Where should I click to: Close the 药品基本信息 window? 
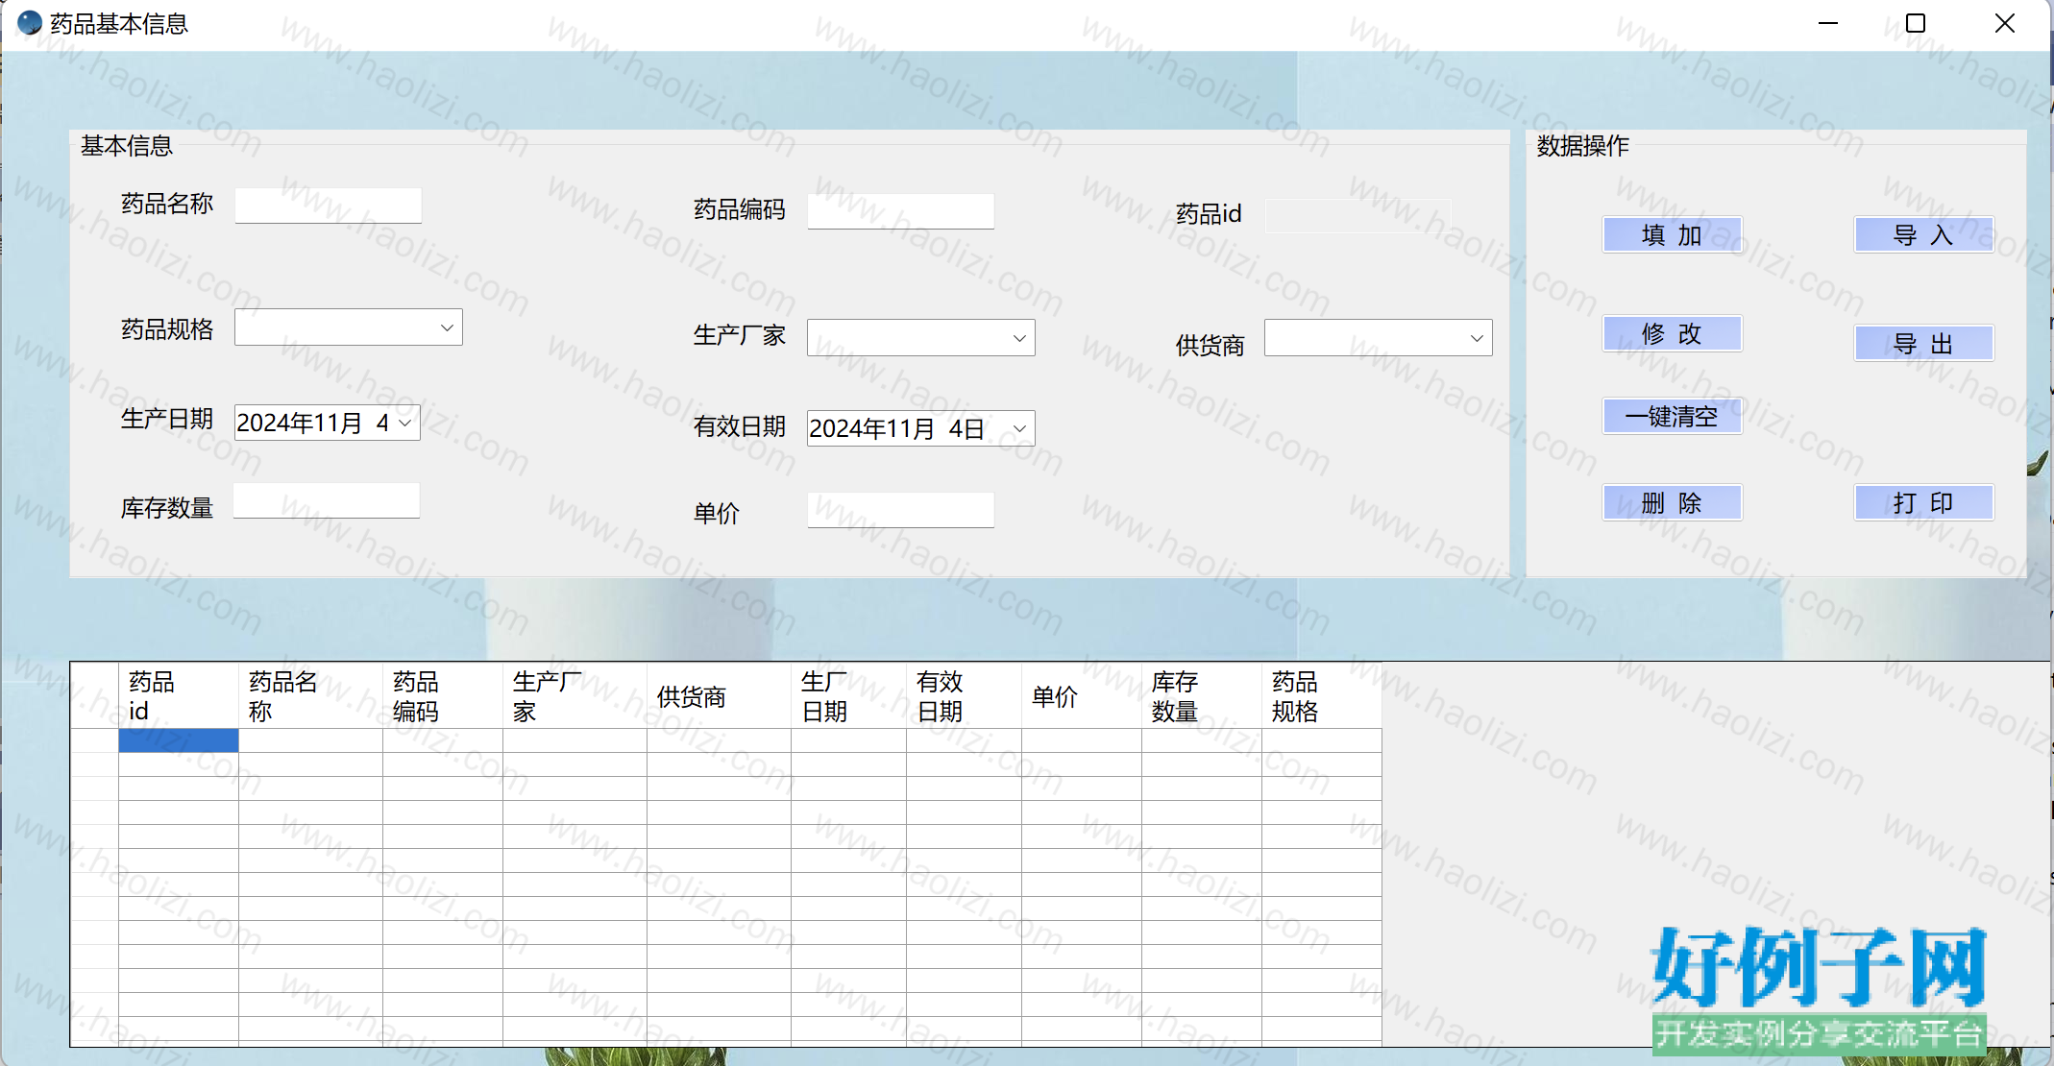[2005, 23]
